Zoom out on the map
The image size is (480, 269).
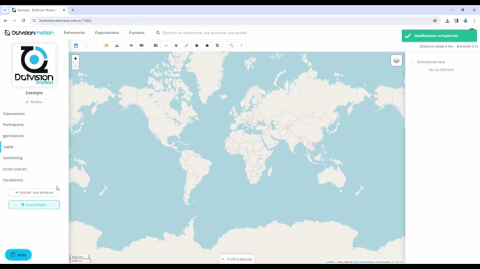pyautogui.click(x=75, y=66)
